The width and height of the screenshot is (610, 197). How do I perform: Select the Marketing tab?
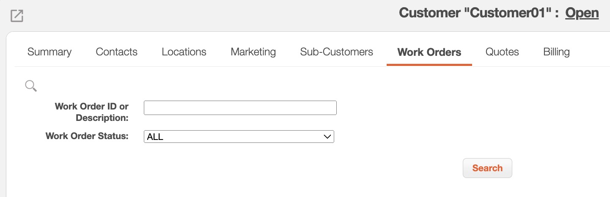(253, 52)
